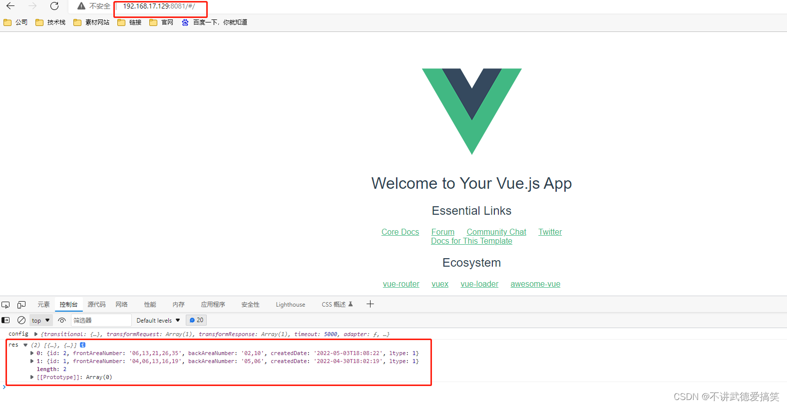Reload the page with the refresh icon
787x406 pixels.
tap(54, 6)
